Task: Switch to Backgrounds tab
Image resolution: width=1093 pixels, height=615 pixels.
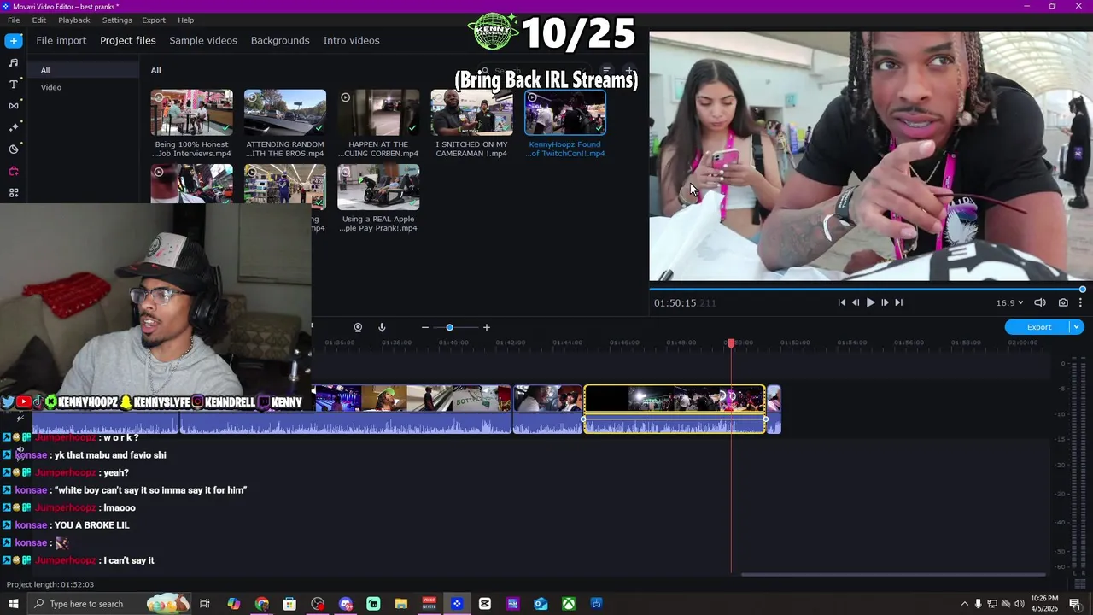Action: pyautogui.click(x=280, y=40)
